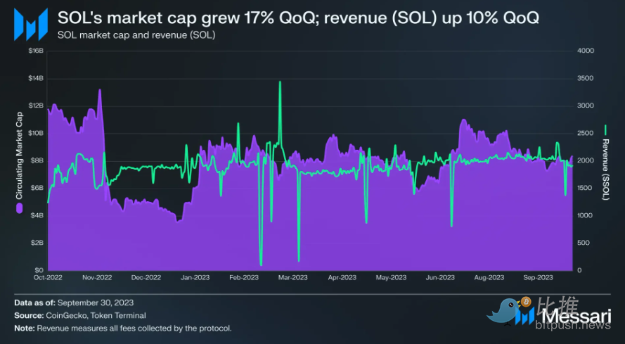Select the chart title about SOL's market cap
Viewport: 625px width, 344px height.
click(298, 18)
